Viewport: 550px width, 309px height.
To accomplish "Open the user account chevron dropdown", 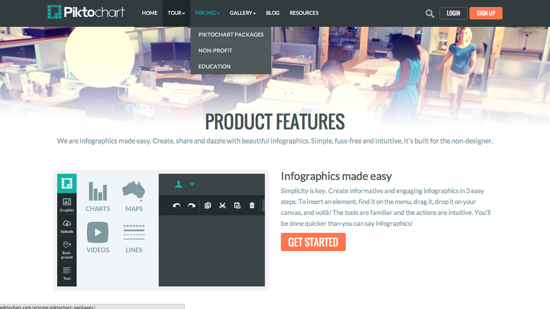I will click(x=192, y=184).
